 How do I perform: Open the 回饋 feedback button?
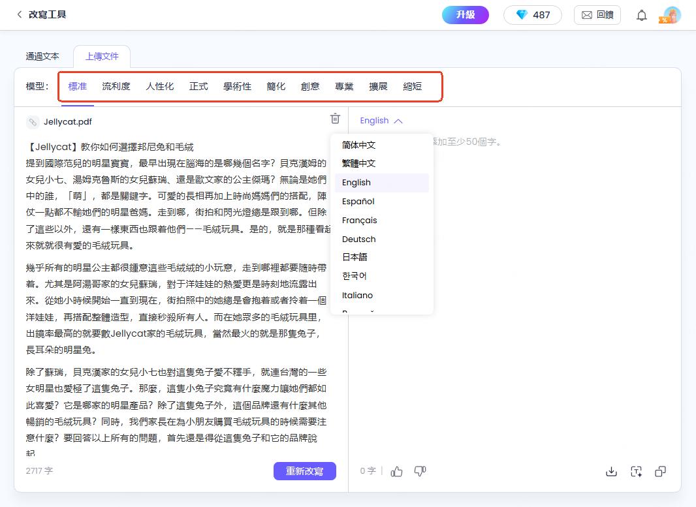coord(597,15)
